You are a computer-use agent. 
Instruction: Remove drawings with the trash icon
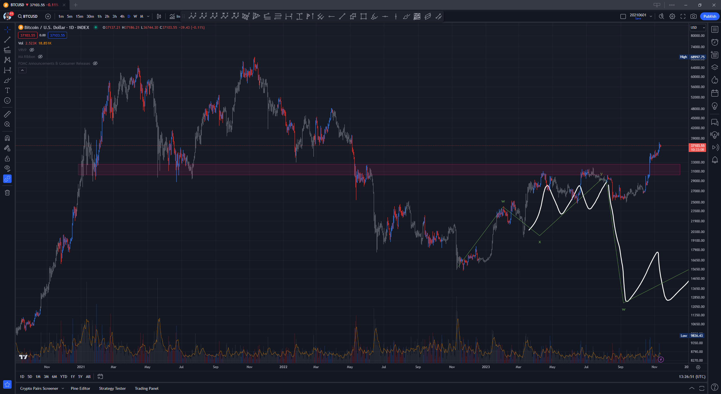tap(7, 192)
